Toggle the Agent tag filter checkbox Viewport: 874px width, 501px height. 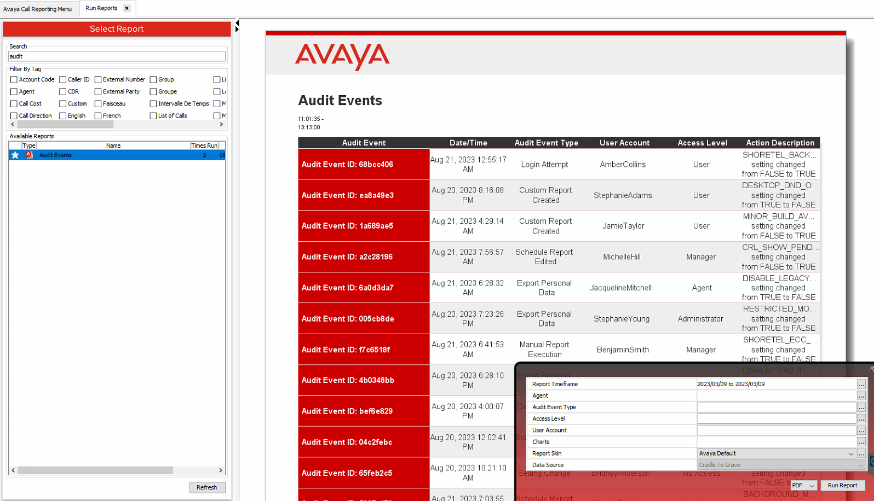[14, 92]
